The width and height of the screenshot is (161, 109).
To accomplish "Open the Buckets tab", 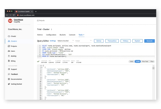I will pos(63,35).
